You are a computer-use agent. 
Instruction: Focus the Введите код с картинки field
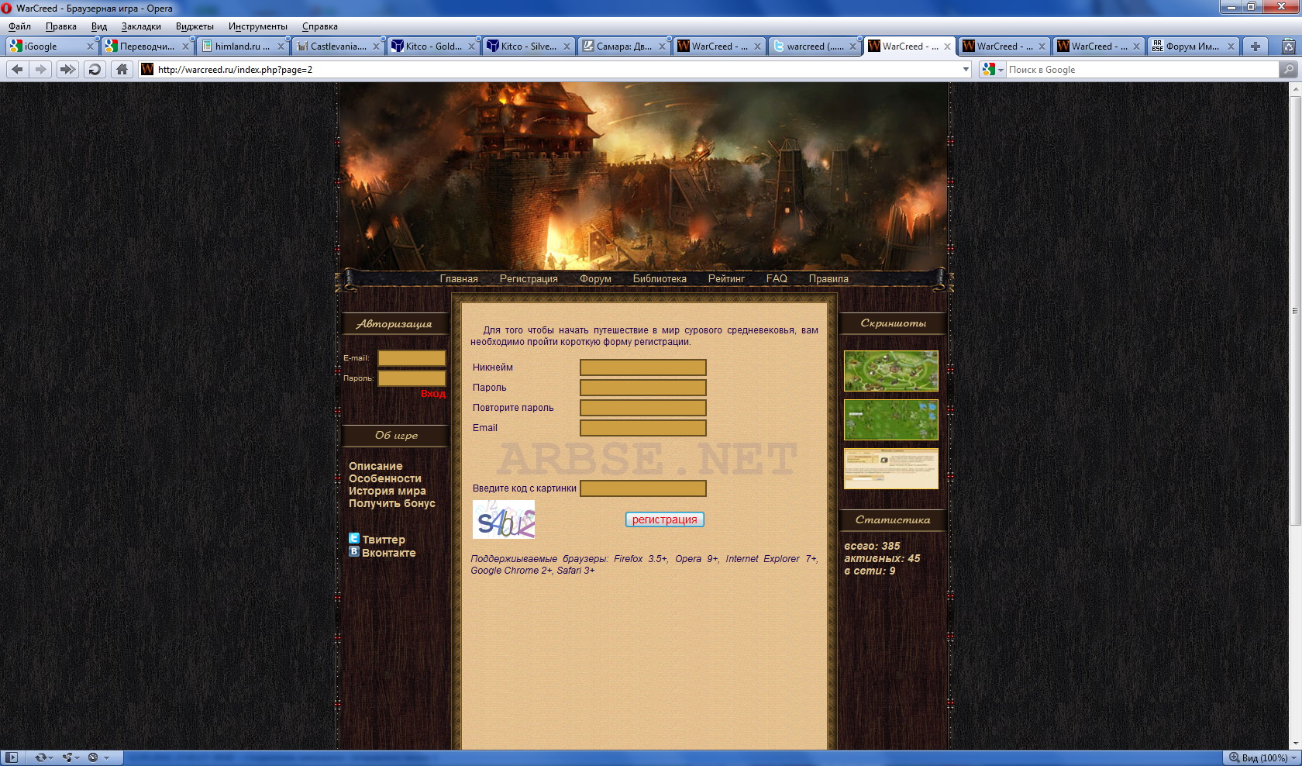point(643,488)
